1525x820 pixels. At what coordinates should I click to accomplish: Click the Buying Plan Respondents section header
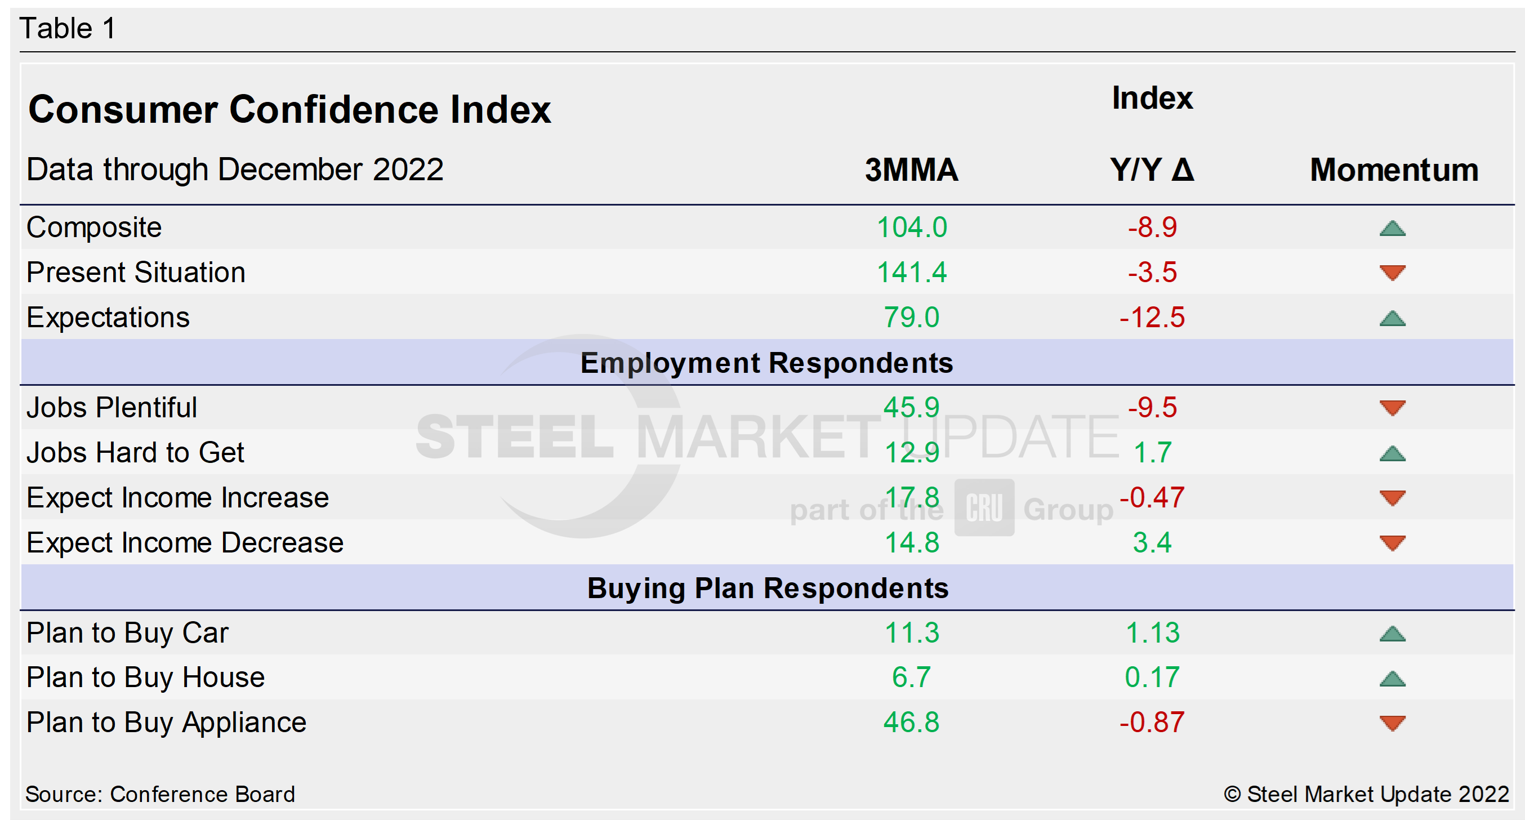767,588
